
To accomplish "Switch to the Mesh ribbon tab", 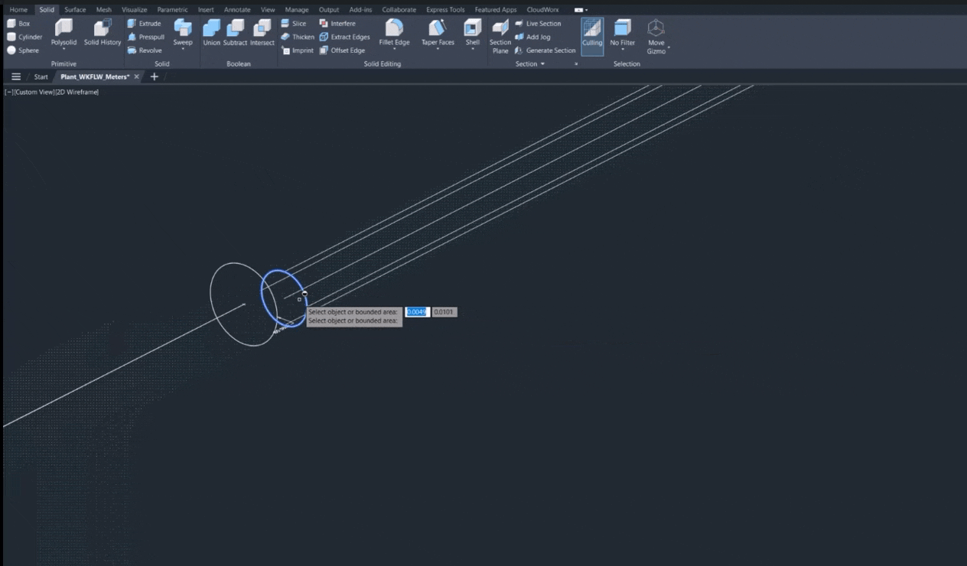I will click(104, 10).
